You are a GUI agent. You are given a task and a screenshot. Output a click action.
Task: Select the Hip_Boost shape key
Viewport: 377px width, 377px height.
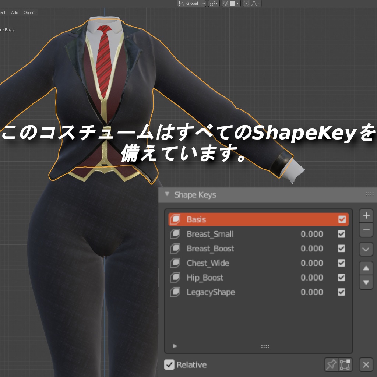(258, 278)
